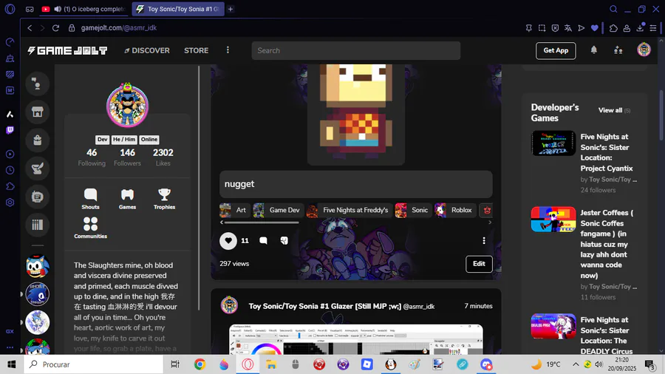Viewport: 665px width, 374px height.
Task: Click the Get App button
Action: tap(556, 50)
